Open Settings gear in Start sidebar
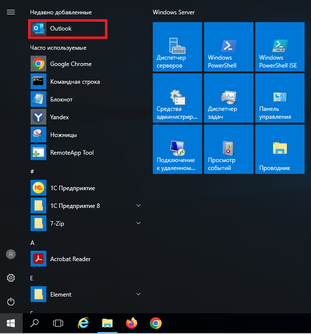Viewport: 311px width, 334px height. tap(10, 278)
